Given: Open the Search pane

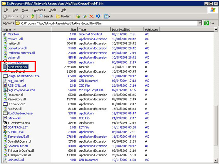Looking at the screenshot, I should [x=46, y=16].
